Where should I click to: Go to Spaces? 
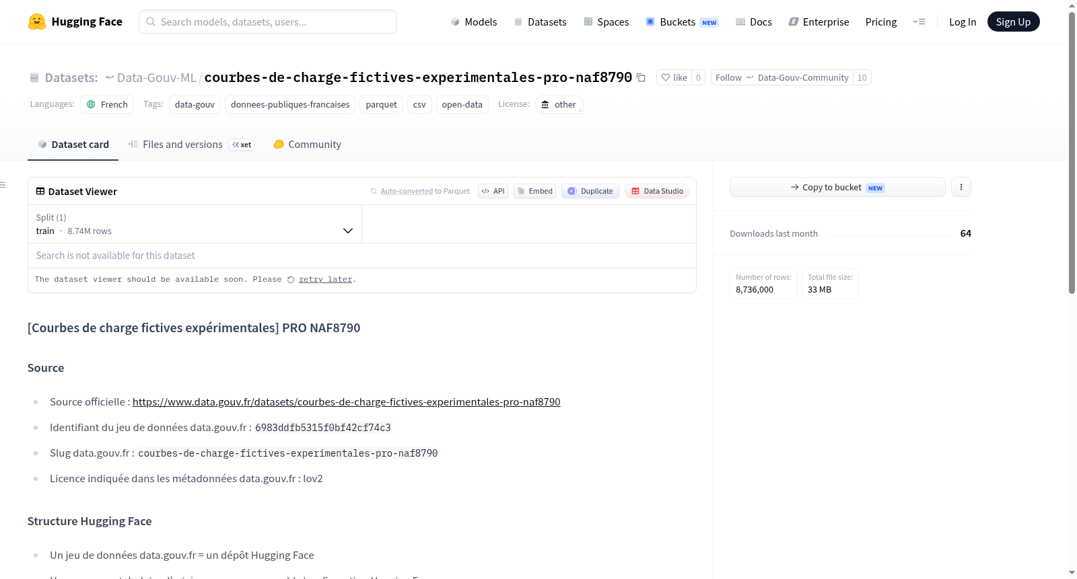pos(606,22)
